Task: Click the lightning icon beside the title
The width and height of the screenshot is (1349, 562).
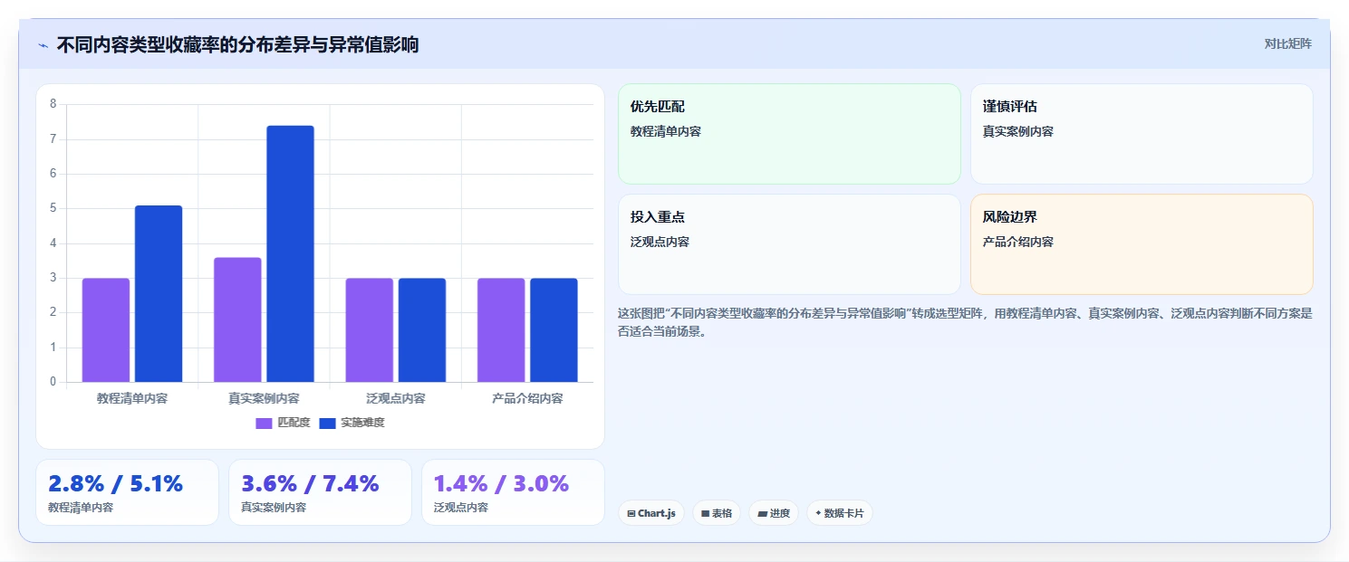Action: (x=43, y=44)
